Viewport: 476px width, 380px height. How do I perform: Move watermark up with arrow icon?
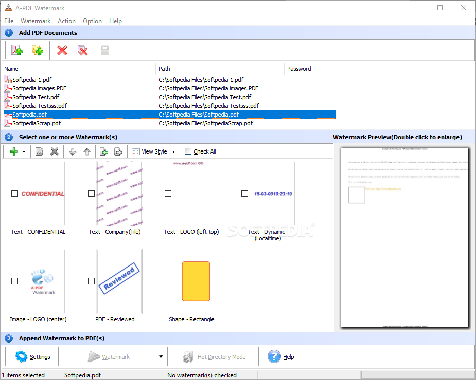(87, 151)
